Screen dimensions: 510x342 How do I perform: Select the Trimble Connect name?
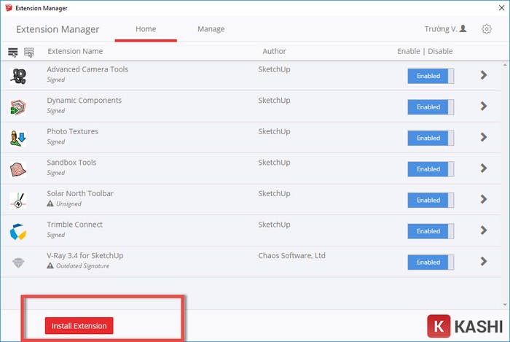[74, 225]
